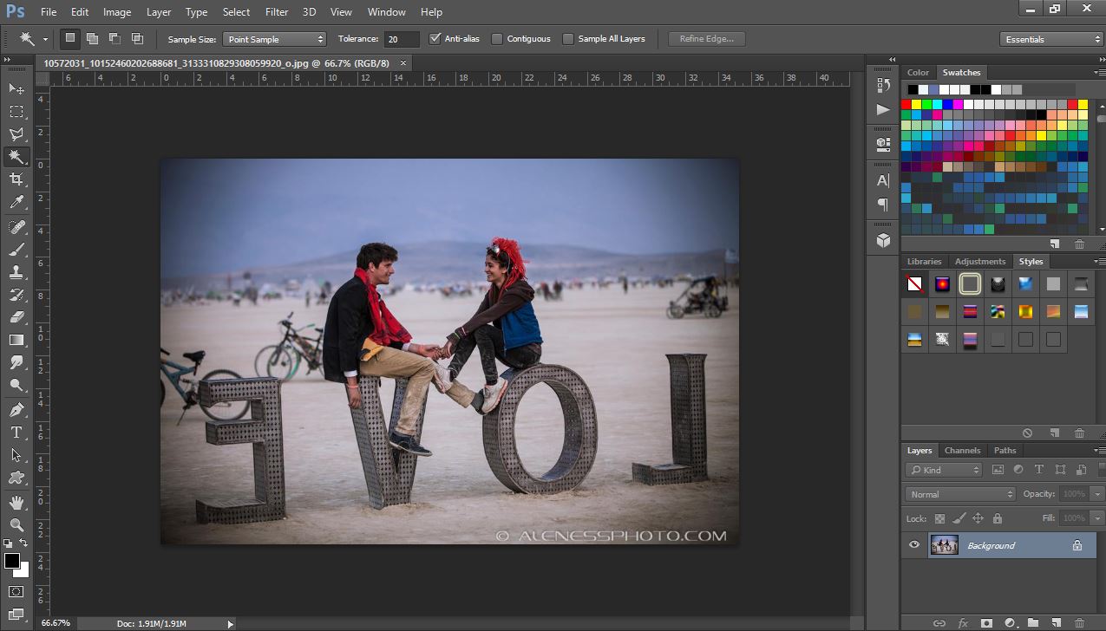
Task: Click the Refine Edge button
Action: 706,39
